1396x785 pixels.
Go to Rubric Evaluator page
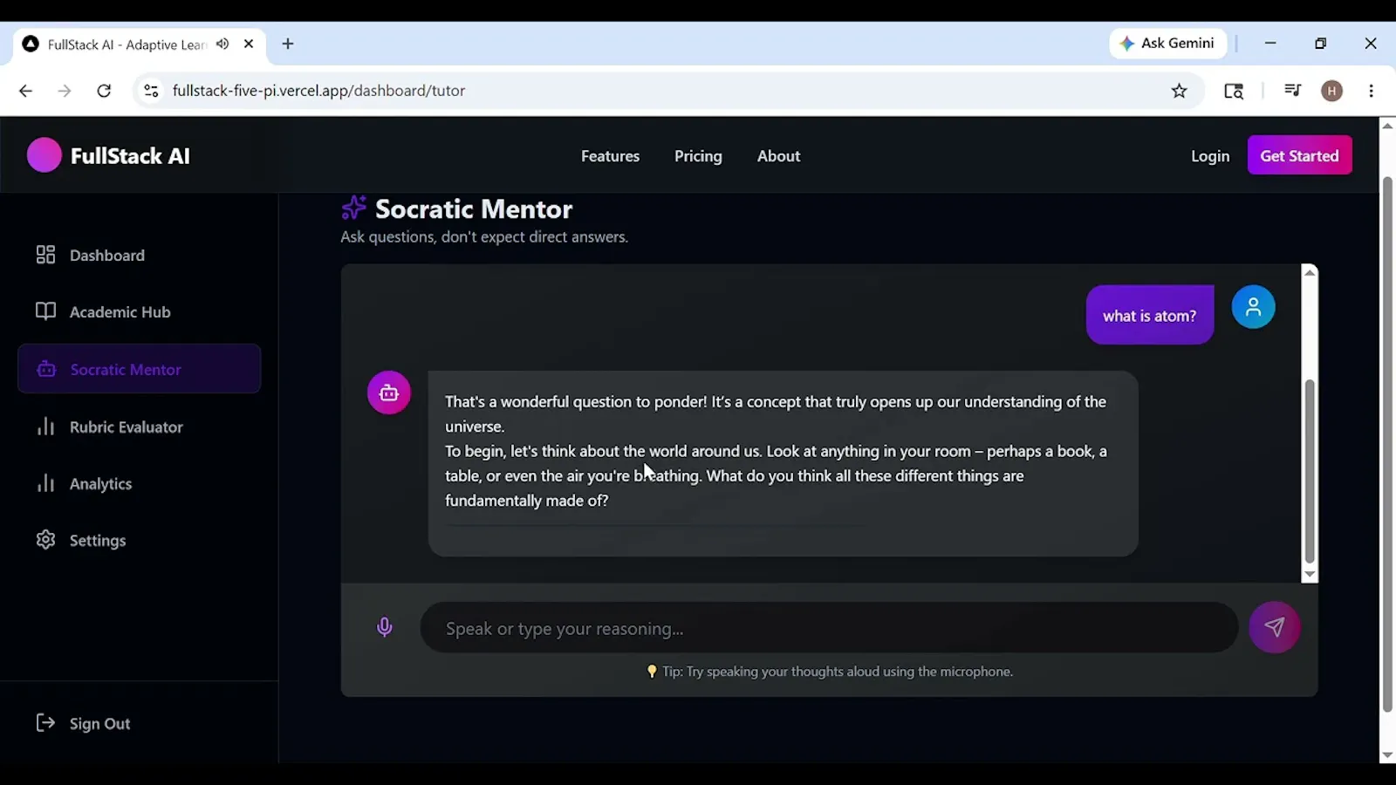140,427
